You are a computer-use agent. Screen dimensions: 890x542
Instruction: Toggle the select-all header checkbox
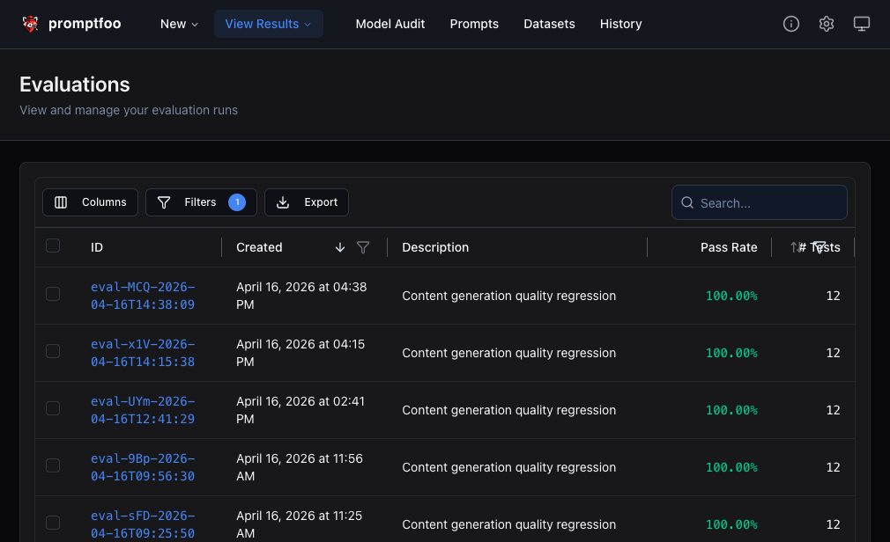click(53, 245)
